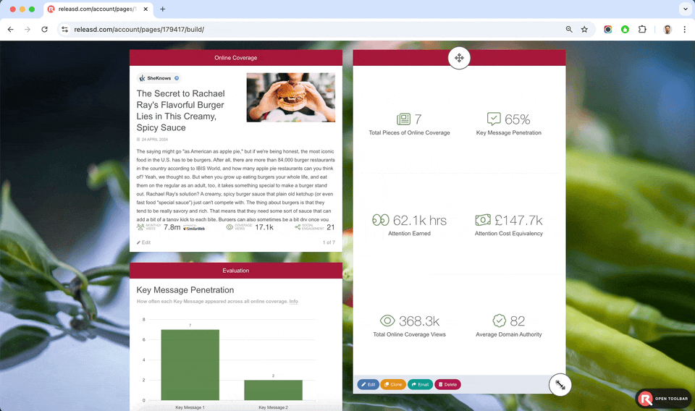Reload the page in the browser
Viewport: 695px width, 411px height.
(45, 30)
